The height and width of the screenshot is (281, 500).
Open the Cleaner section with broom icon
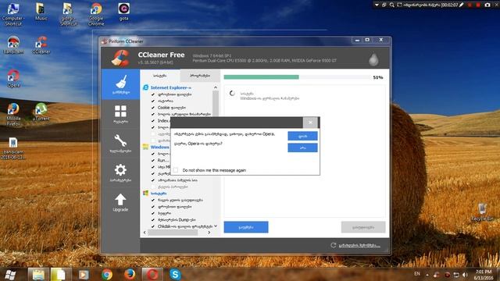[120, 84]
